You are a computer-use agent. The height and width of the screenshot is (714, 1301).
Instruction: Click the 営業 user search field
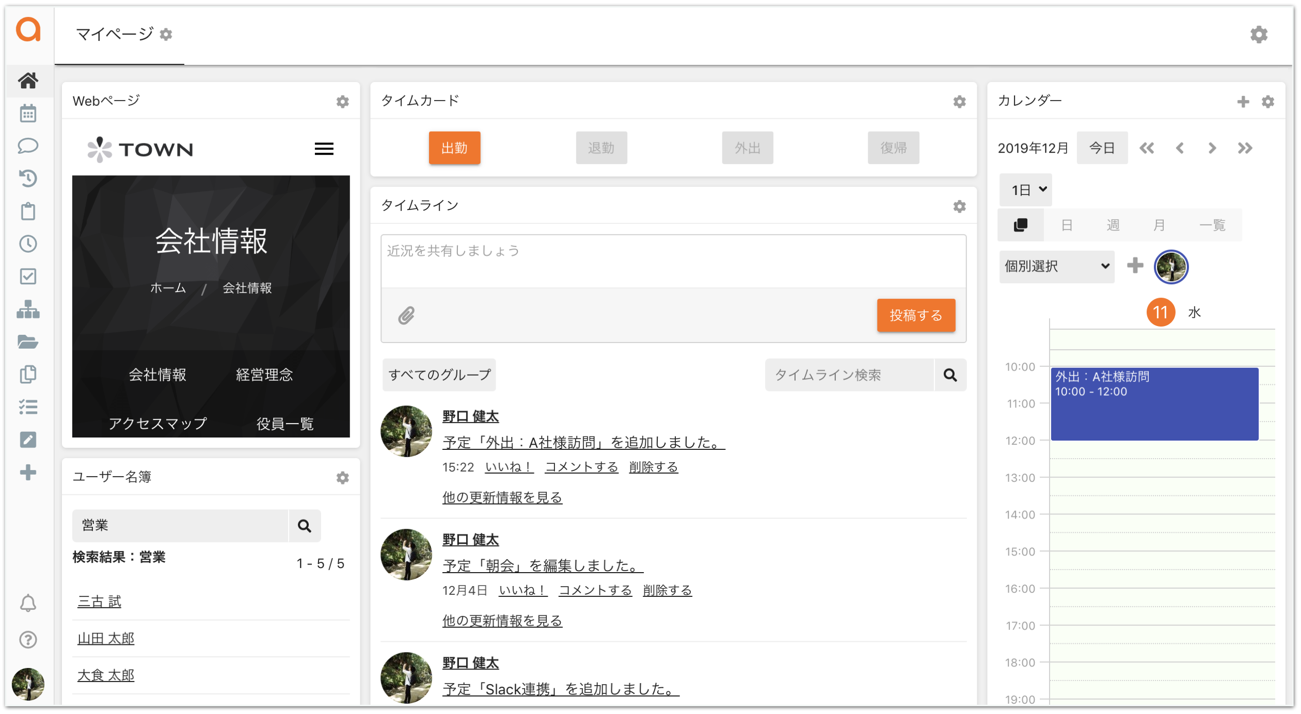click(x=180, y=526)
